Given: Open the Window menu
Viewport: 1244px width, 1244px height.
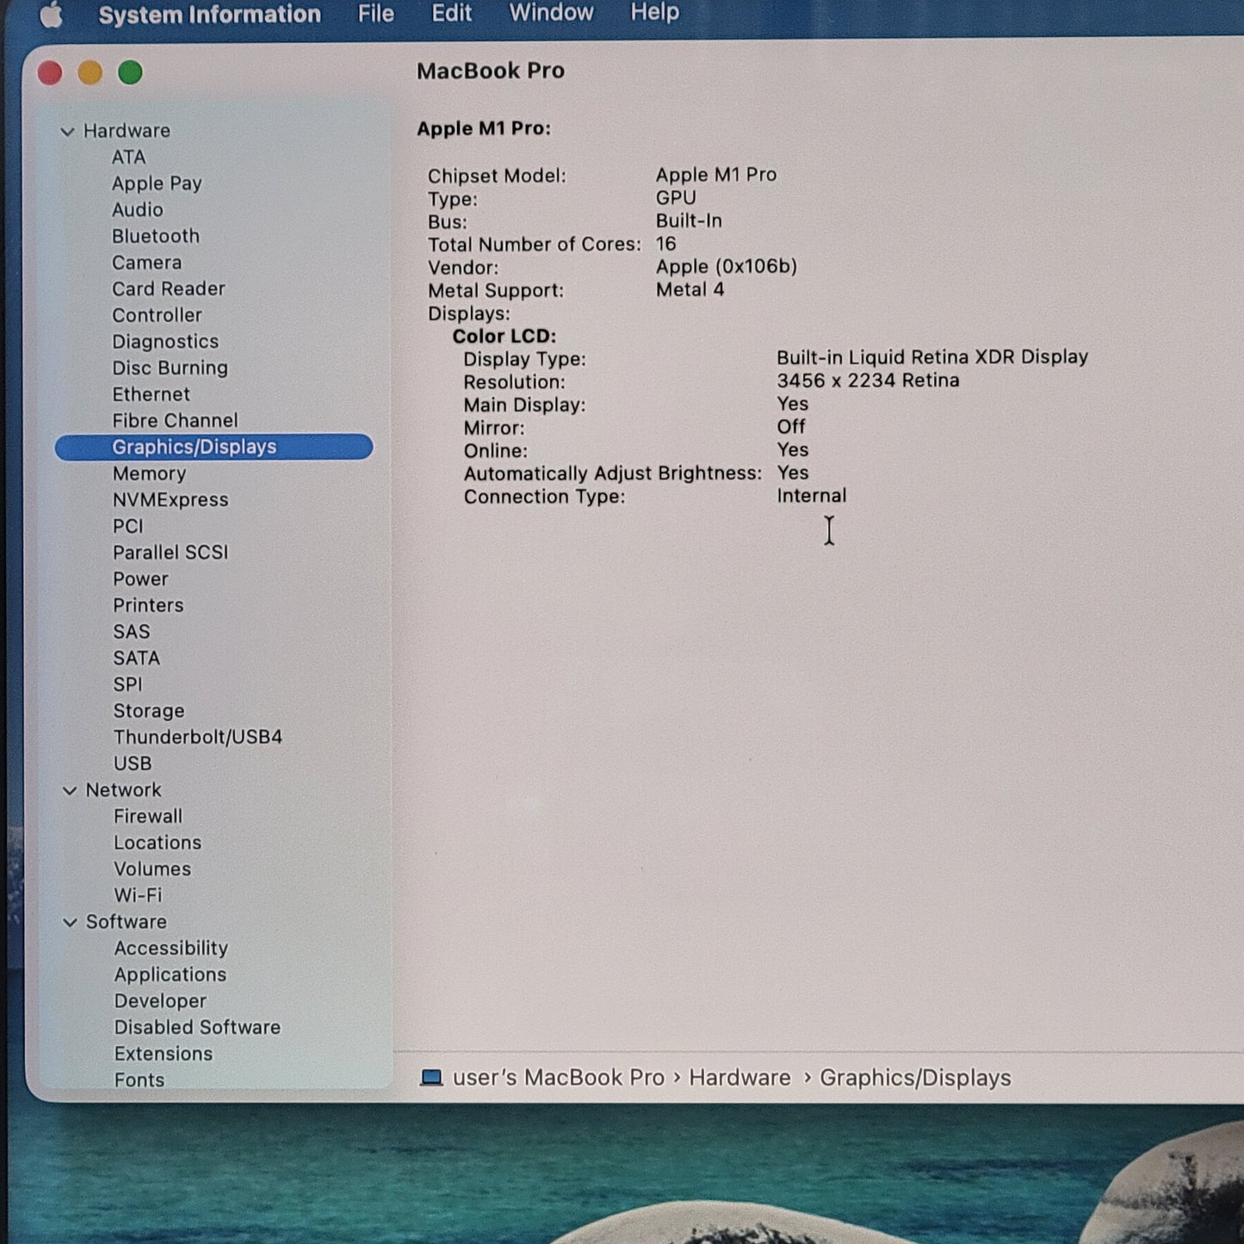Looking at the screenshot, I should tap(551, 12).
